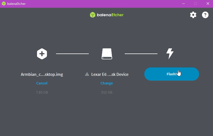Click the hexagon plus image source icon
This screenshot has height=136, width=213.
pos(42,54)
